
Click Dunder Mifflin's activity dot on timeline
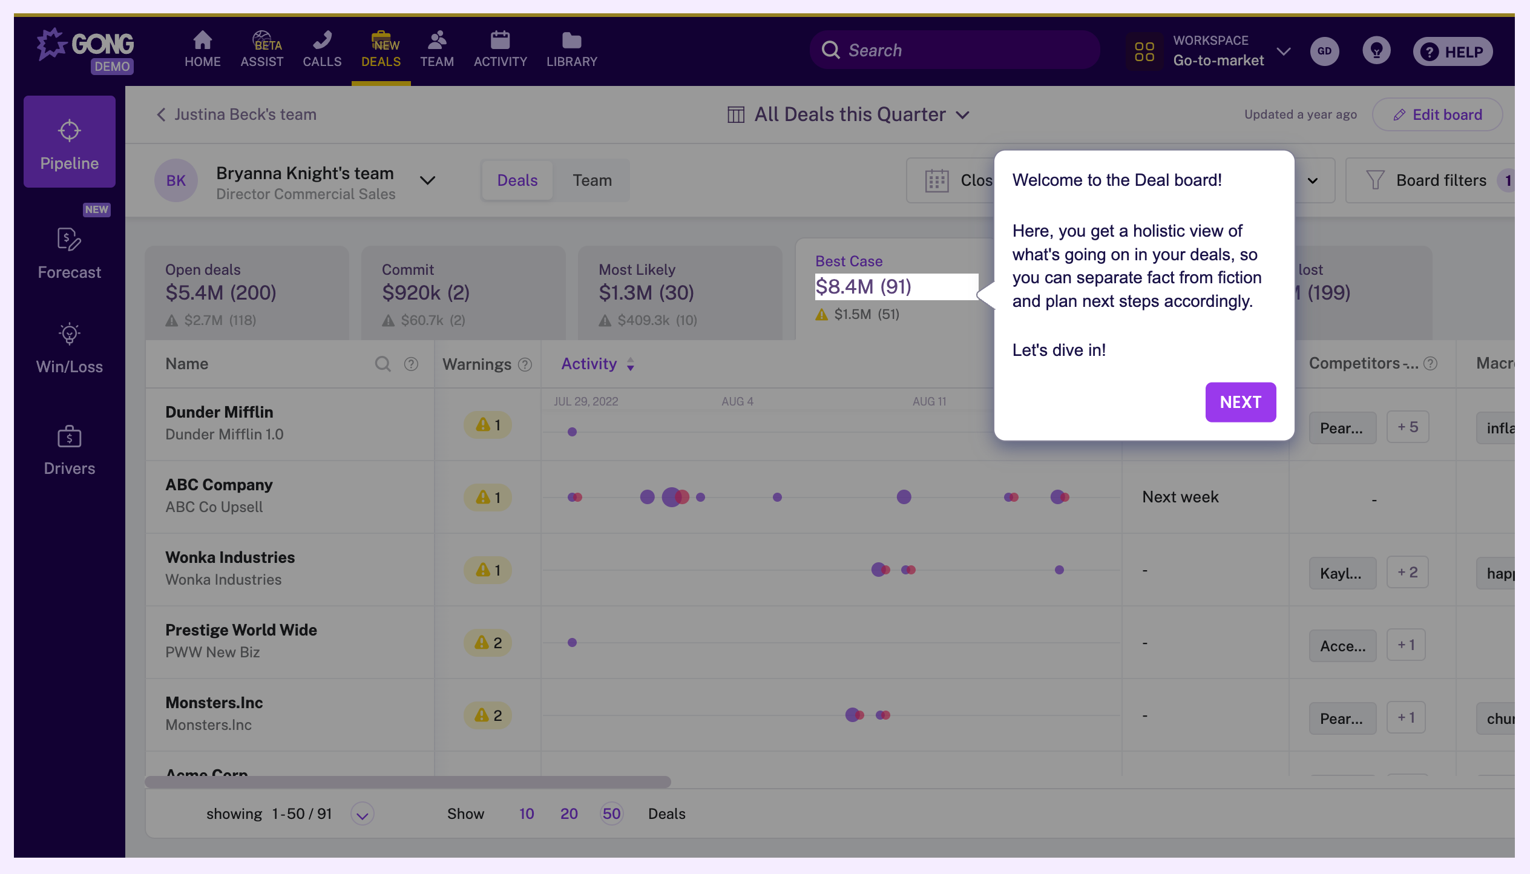572,432
